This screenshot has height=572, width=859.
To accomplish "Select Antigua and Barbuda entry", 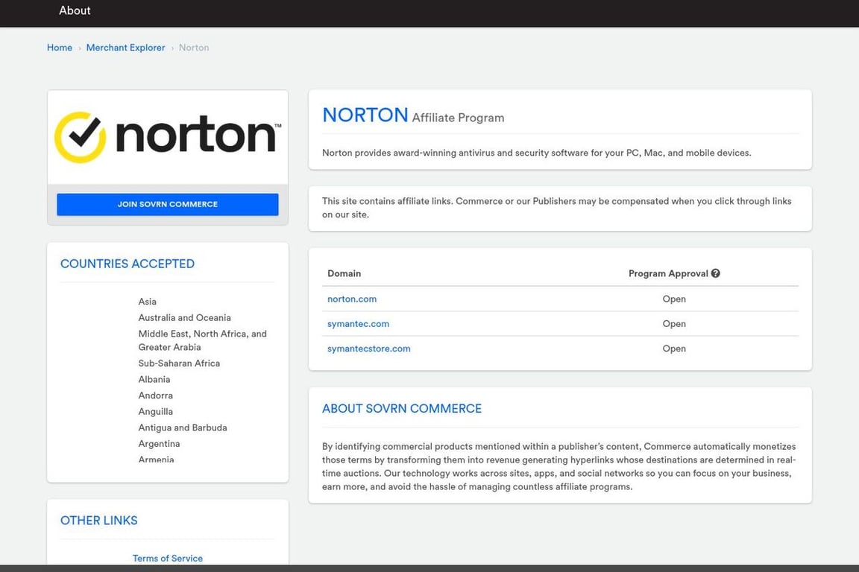I will [x=183, y=428].
